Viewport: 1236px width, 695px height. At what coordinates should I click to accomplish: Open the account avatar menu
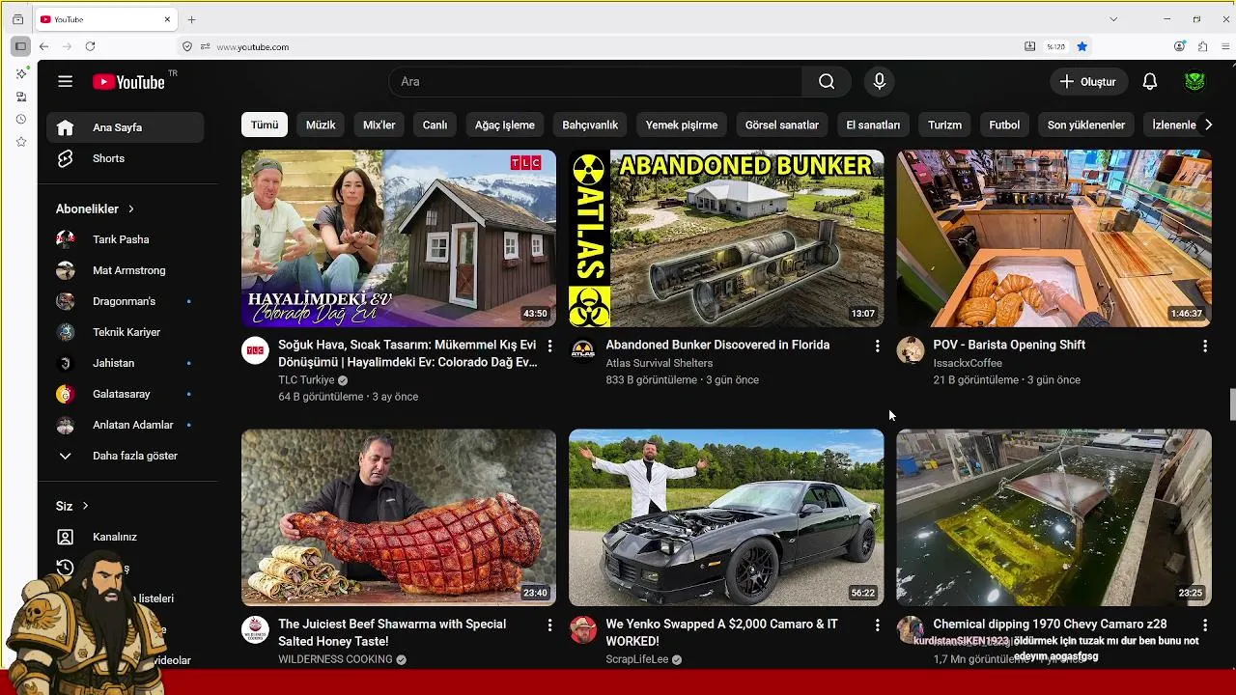1194,82
